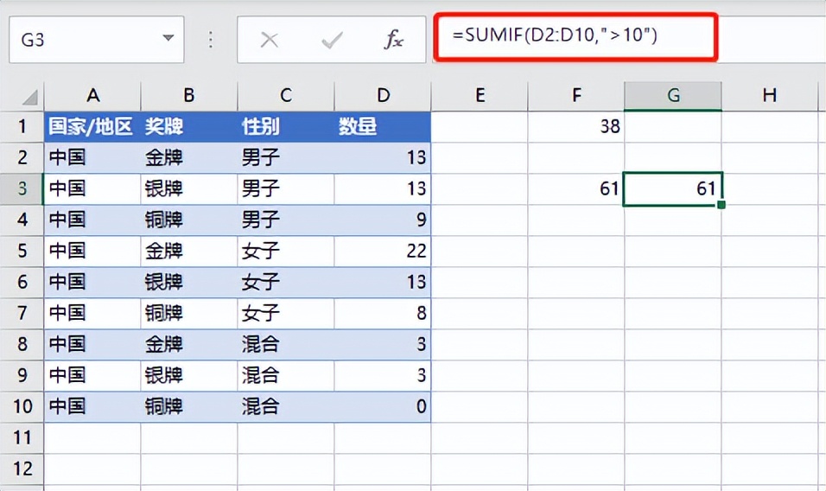826x491 pixels.
Task: Click the formula bar with the SUMIF formula
Action: (x=575, y=37)
